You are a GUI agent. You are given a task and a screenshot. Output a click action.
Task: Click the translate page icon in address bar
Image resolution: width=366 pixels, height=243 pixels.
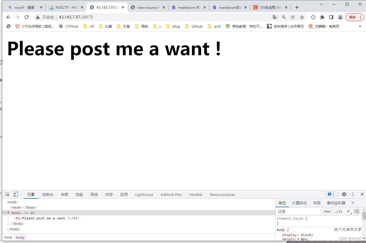(275, 17)
